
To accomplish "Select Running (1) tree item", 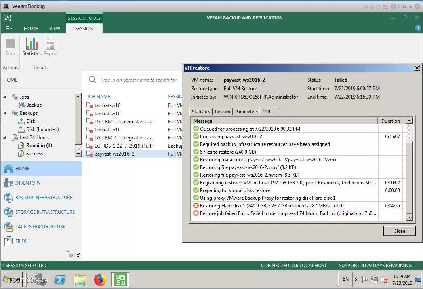I will pyautogui.click(x=39, y=146).
